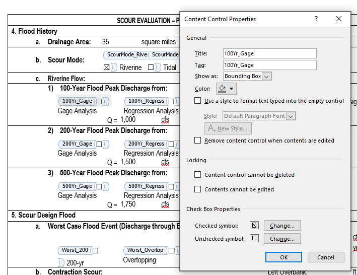
Task: Toggle the 100Yr_Gage checkbox
Action: pos(99,101)
